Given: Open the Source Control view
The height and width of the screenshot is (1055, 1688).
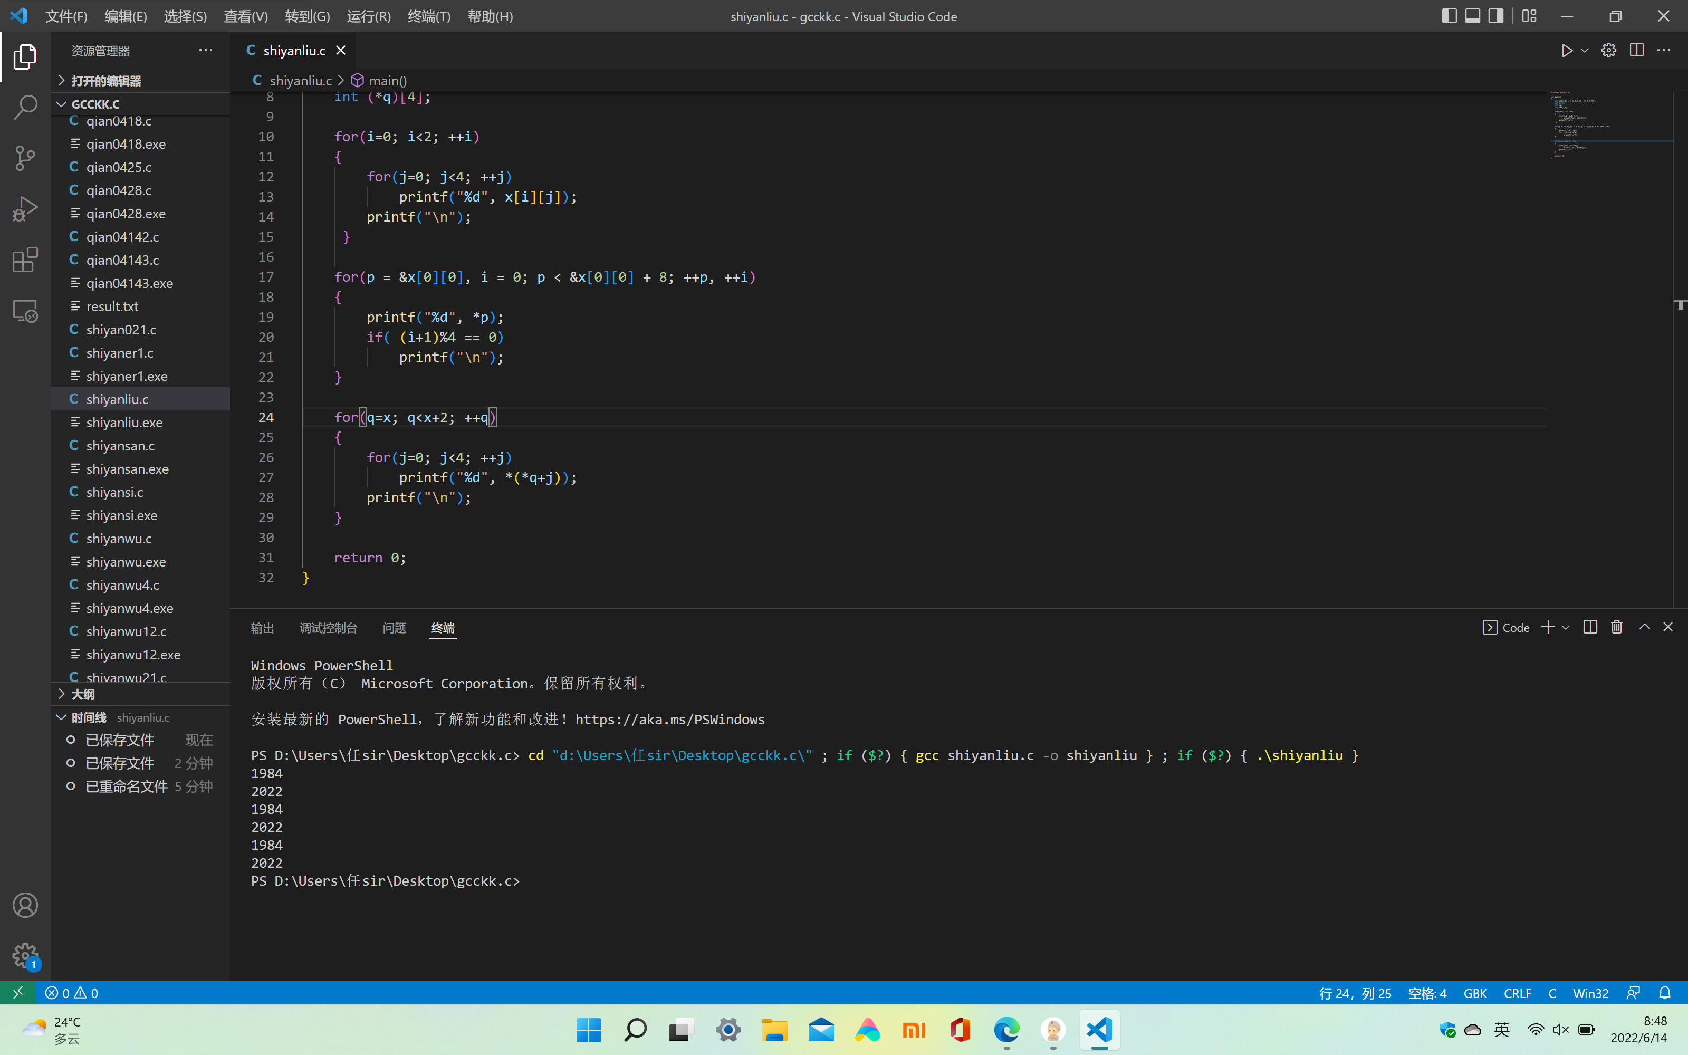Looking at the screenshot, I should pyautogui.click(x=25, y=158).
